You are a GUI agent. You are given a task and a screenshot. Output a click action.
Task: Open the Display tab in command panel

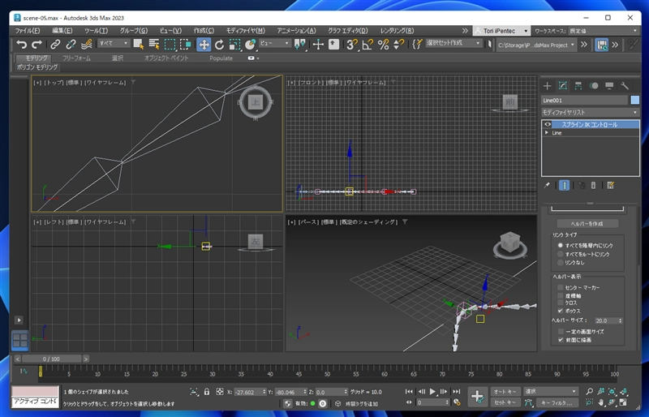pyautogui.click(x=609, y=86)
